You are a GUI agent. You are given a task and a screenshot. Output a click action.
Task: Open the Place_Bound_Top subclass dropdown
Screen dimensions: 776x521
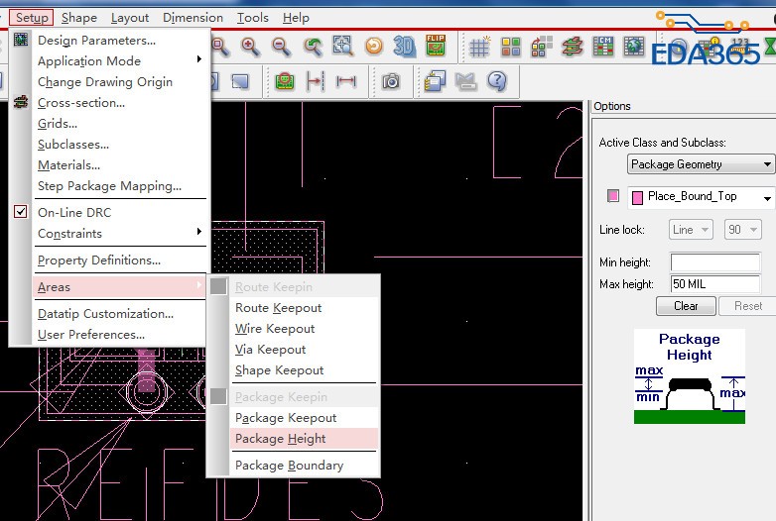[702, 197]
